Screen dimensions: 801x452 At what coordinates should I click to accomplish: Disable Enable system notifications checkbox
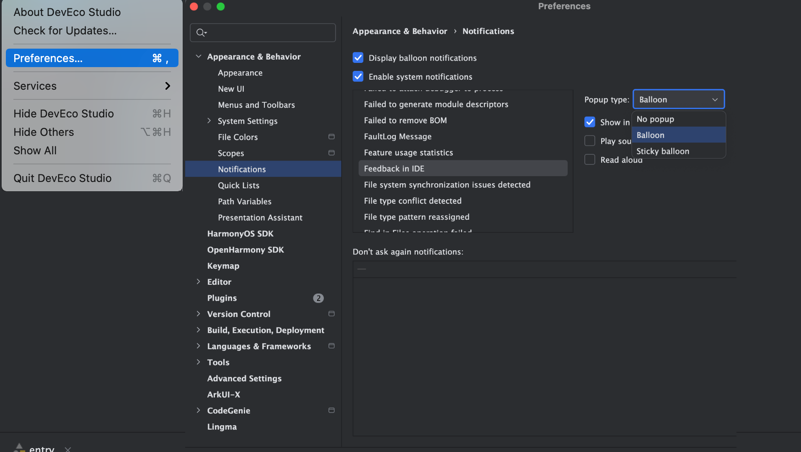click(x=358, y=76)
